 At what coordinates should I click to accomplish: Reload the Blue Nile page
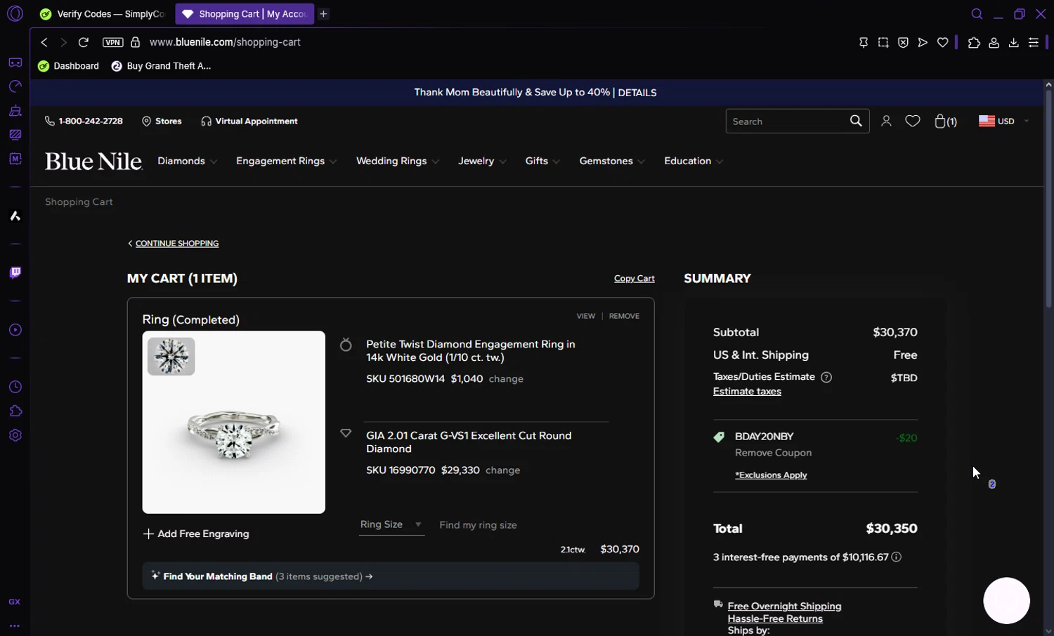click(83, 42)
